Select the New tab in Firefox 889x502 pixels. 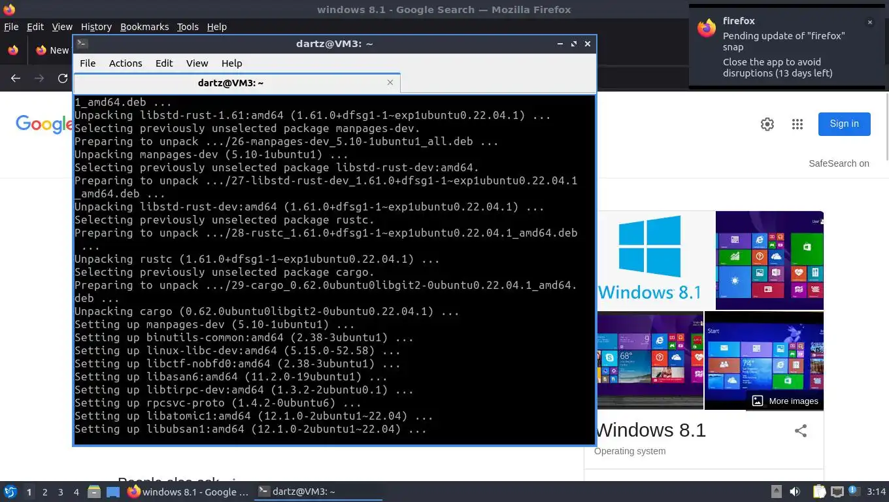click(x=52, y=50)
